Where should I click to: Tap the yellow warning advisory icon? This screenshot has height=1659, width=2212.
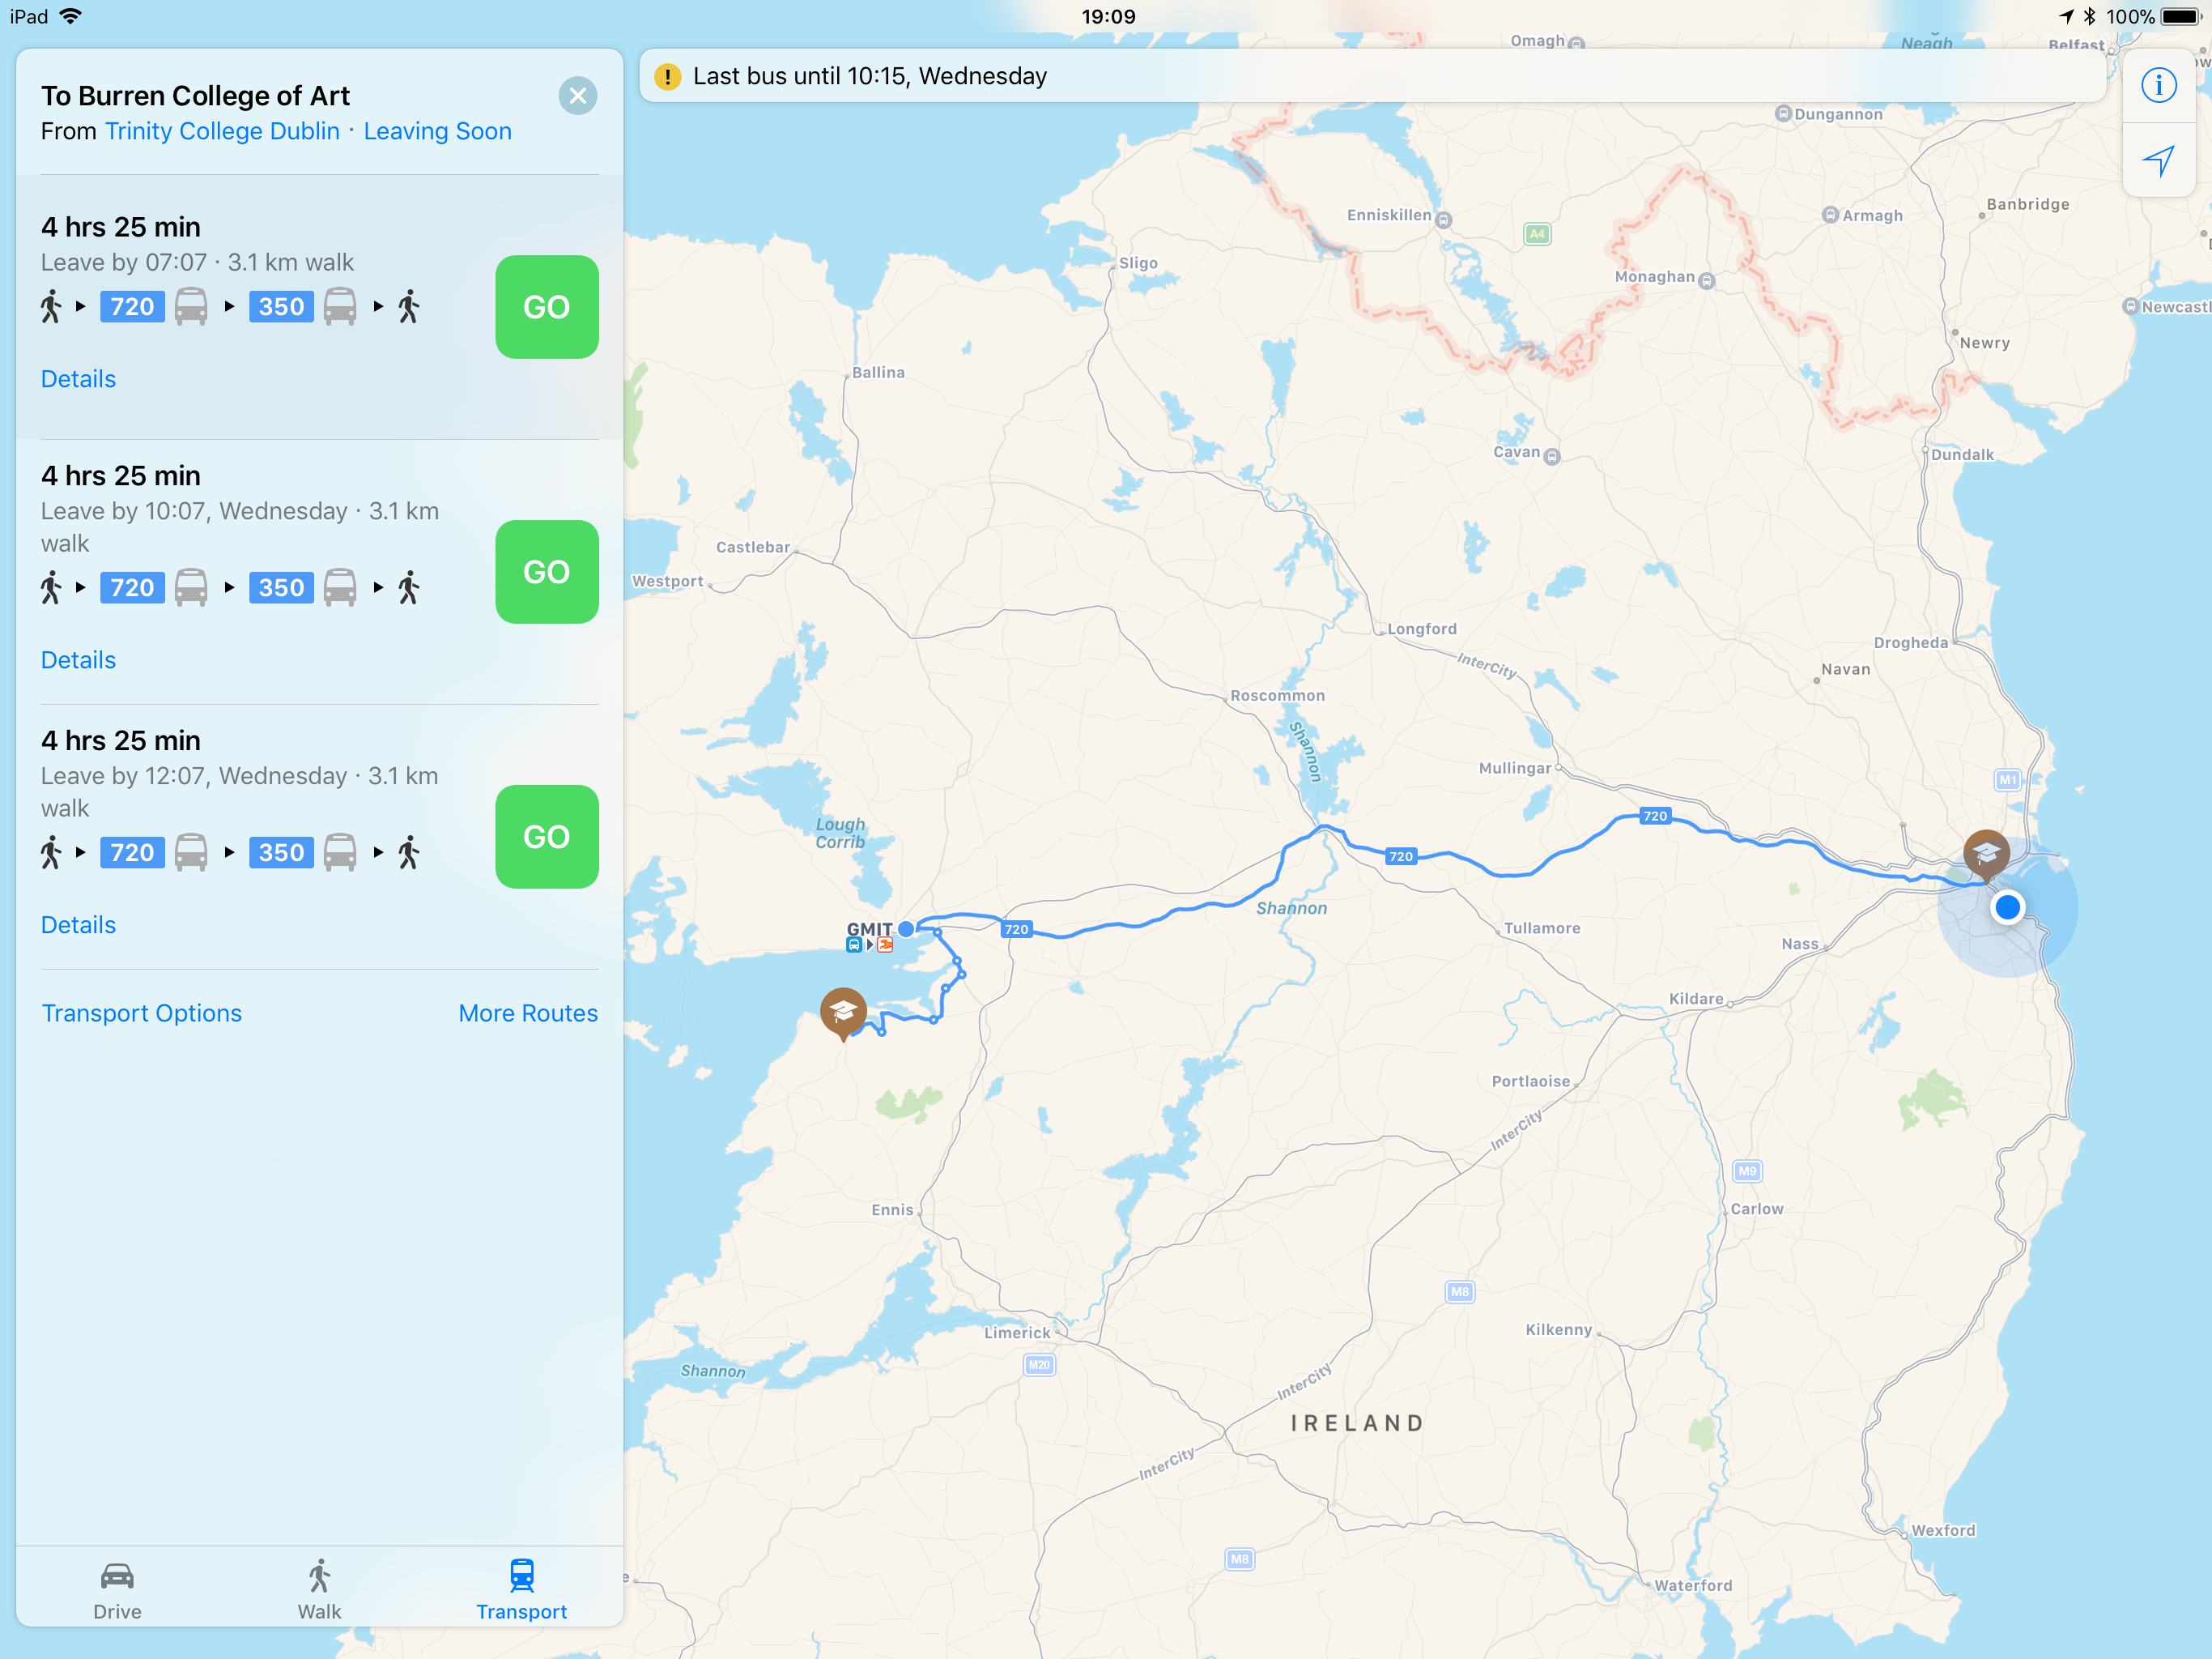coord(667,77)
